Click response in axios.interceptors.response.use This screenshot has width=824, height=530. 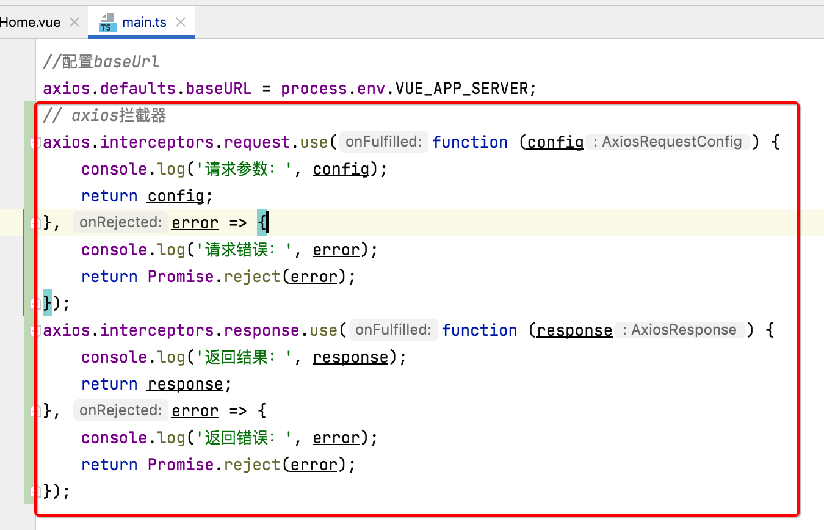(262, 330)
